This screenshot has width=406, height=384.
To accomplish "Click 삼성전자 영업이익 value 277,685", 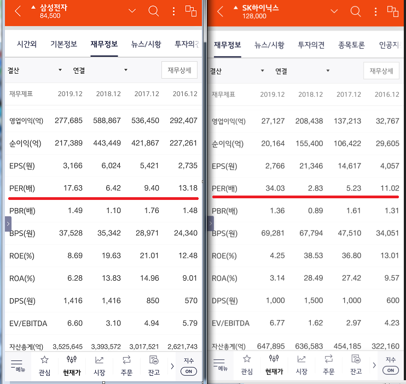I will click(68, 120).
